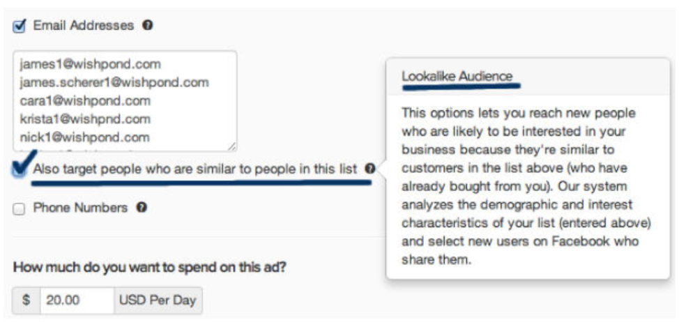Click the 20.00 daily budget field

point(77,300)
